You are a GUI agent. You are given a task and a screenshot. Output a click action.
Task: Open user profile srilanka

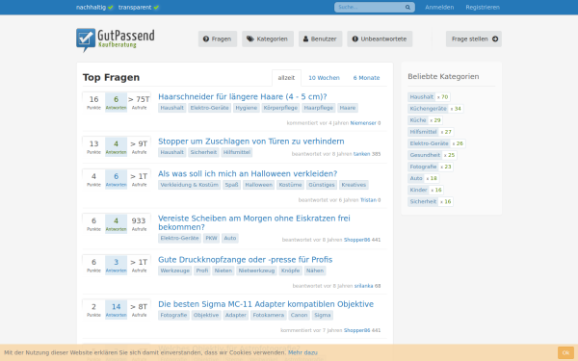363,286
